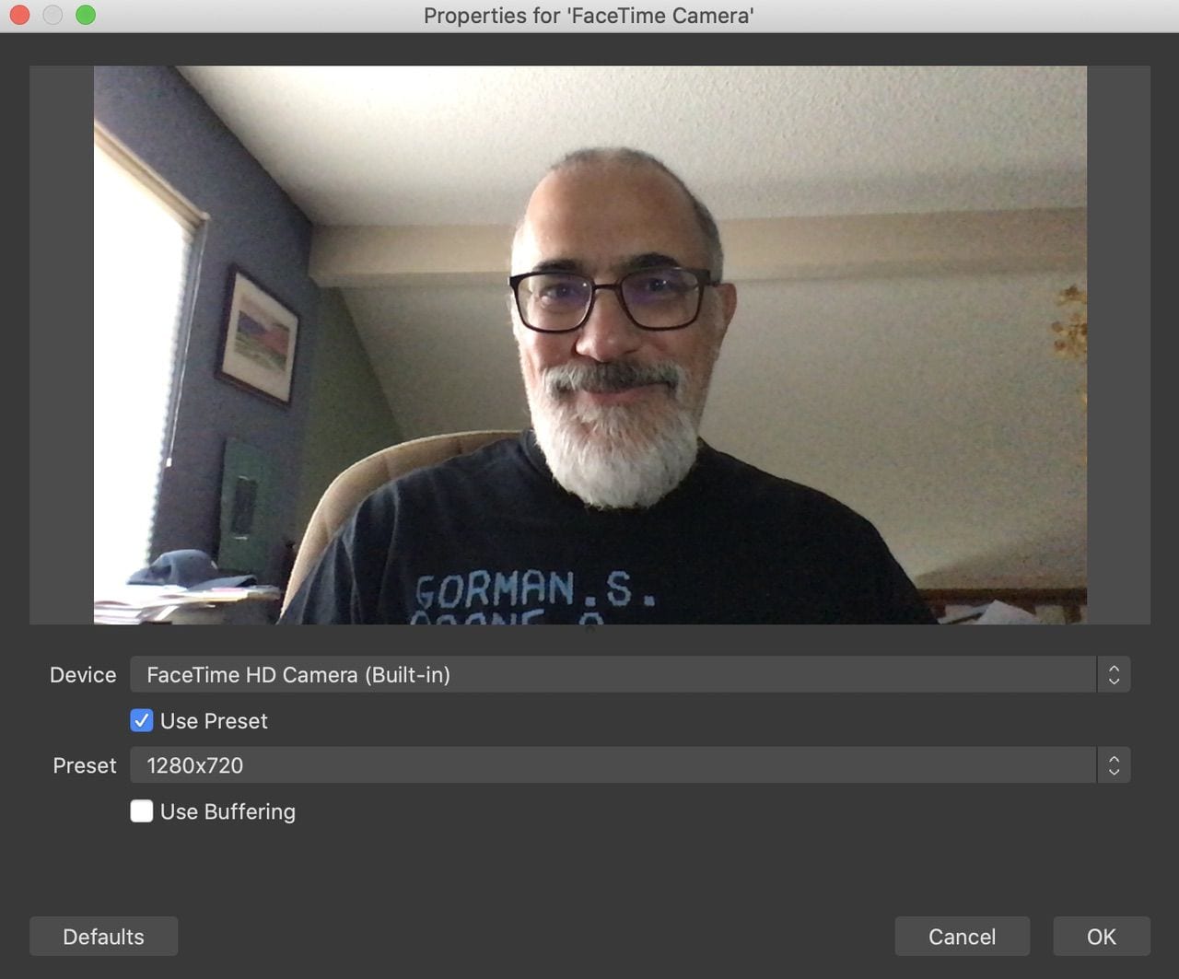This screenshot has width=1179, height=979.
Task: Reset settings with the Defaults button
Action: [103, 937]
